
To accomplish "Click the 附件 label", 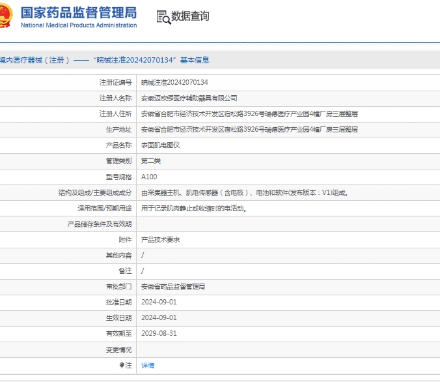I will [x=125, y=240].
